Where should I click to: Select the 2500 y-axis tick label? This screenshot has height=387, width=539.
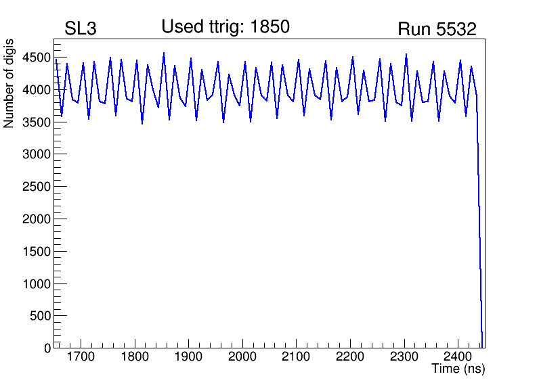point(38,187)
